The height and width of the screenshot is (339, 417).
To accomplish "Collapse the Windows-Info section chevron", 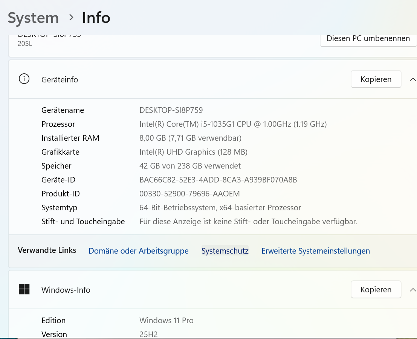I will 412,290.
